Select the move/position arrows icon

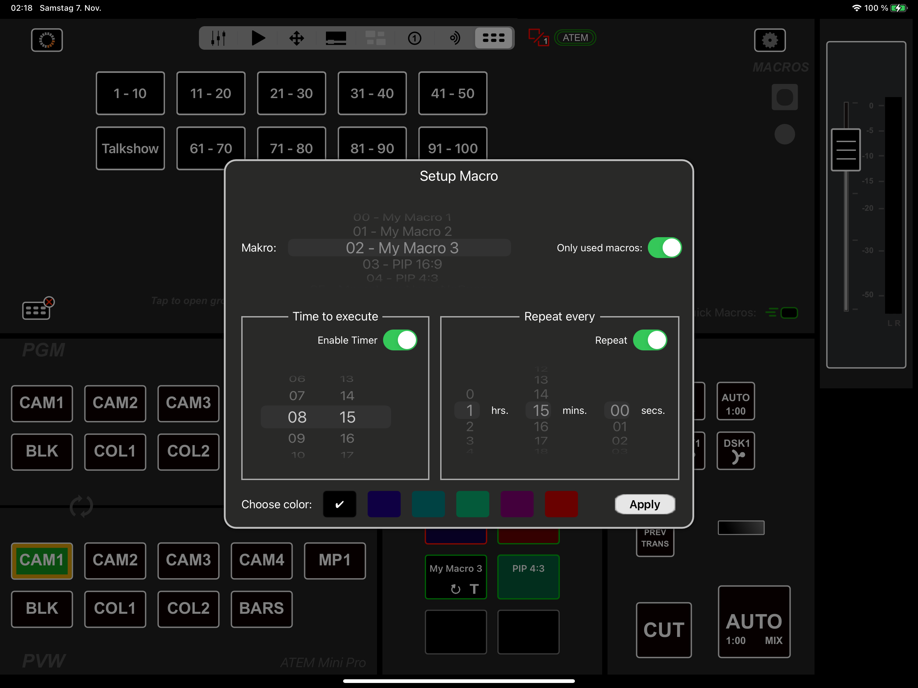click(296, 38)
